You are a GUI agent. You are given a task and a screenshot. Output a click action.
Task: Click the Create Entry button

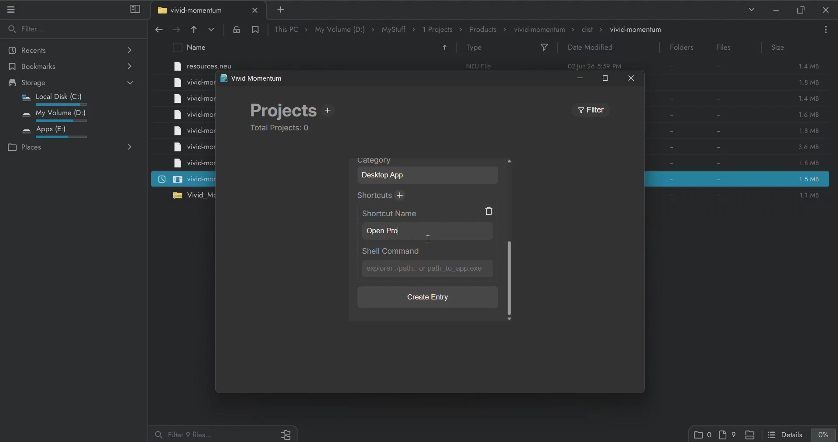pos(428,298)
